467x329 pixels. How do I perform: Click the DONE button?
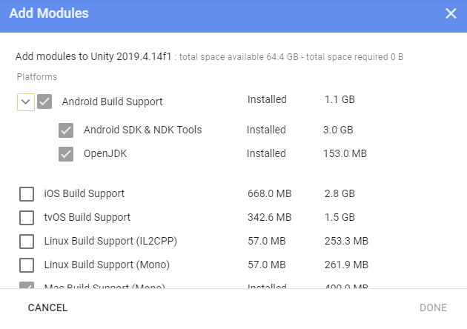point(433,308)
